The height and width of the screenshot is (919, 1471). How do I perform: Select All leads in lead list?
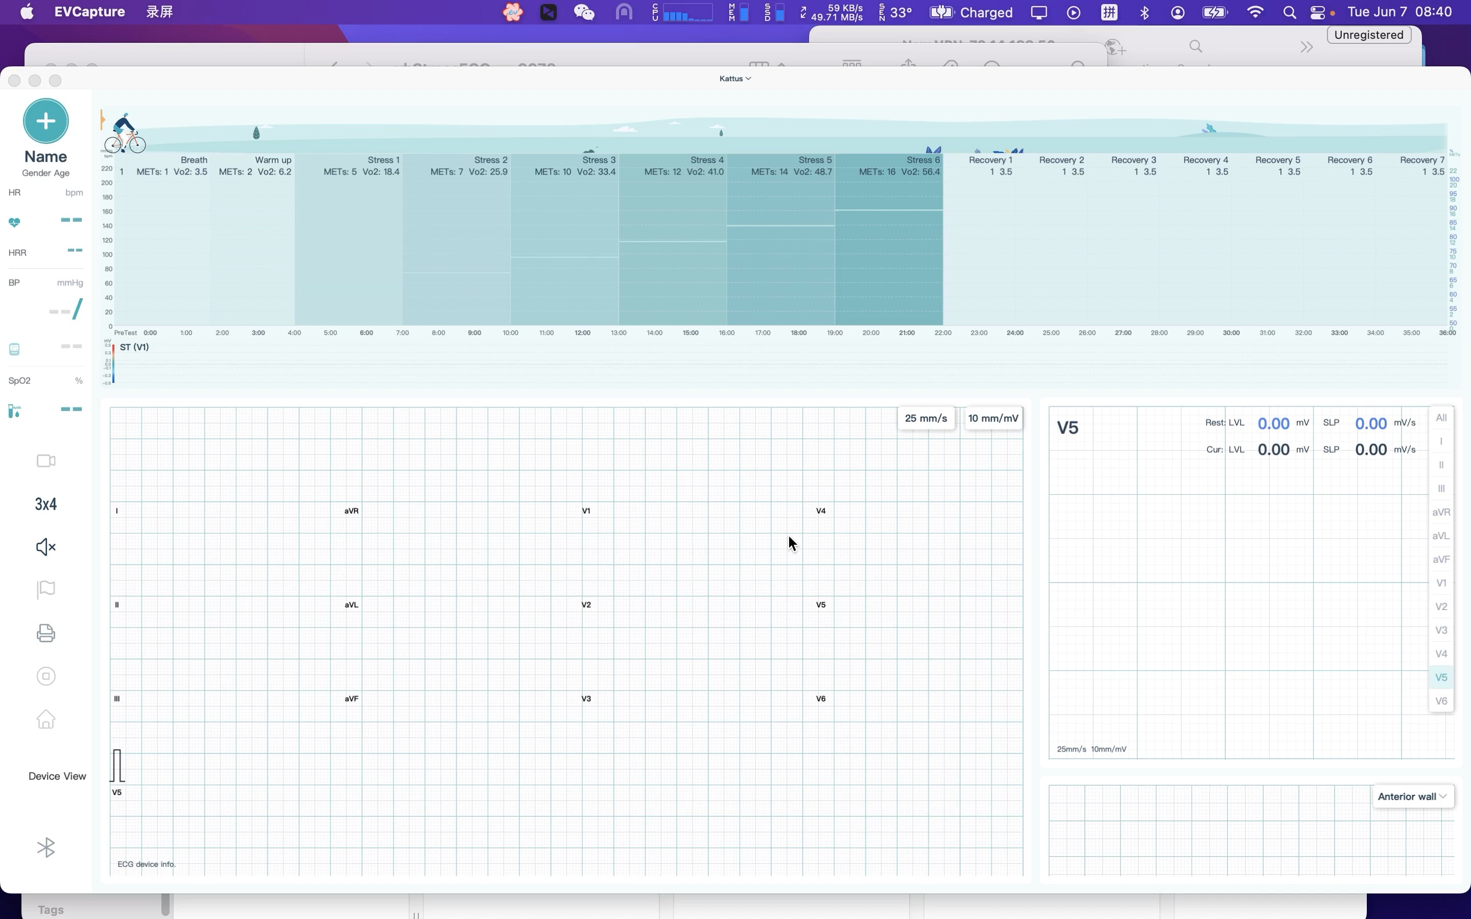click(x=1441, y=418)
